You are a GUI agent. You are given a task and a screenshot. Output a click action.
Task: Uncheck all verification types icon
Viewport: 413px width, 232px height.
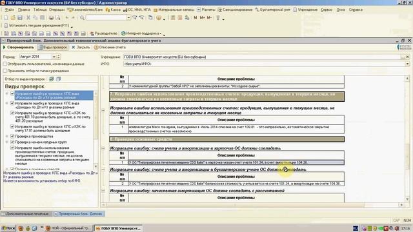click(59, 79)
